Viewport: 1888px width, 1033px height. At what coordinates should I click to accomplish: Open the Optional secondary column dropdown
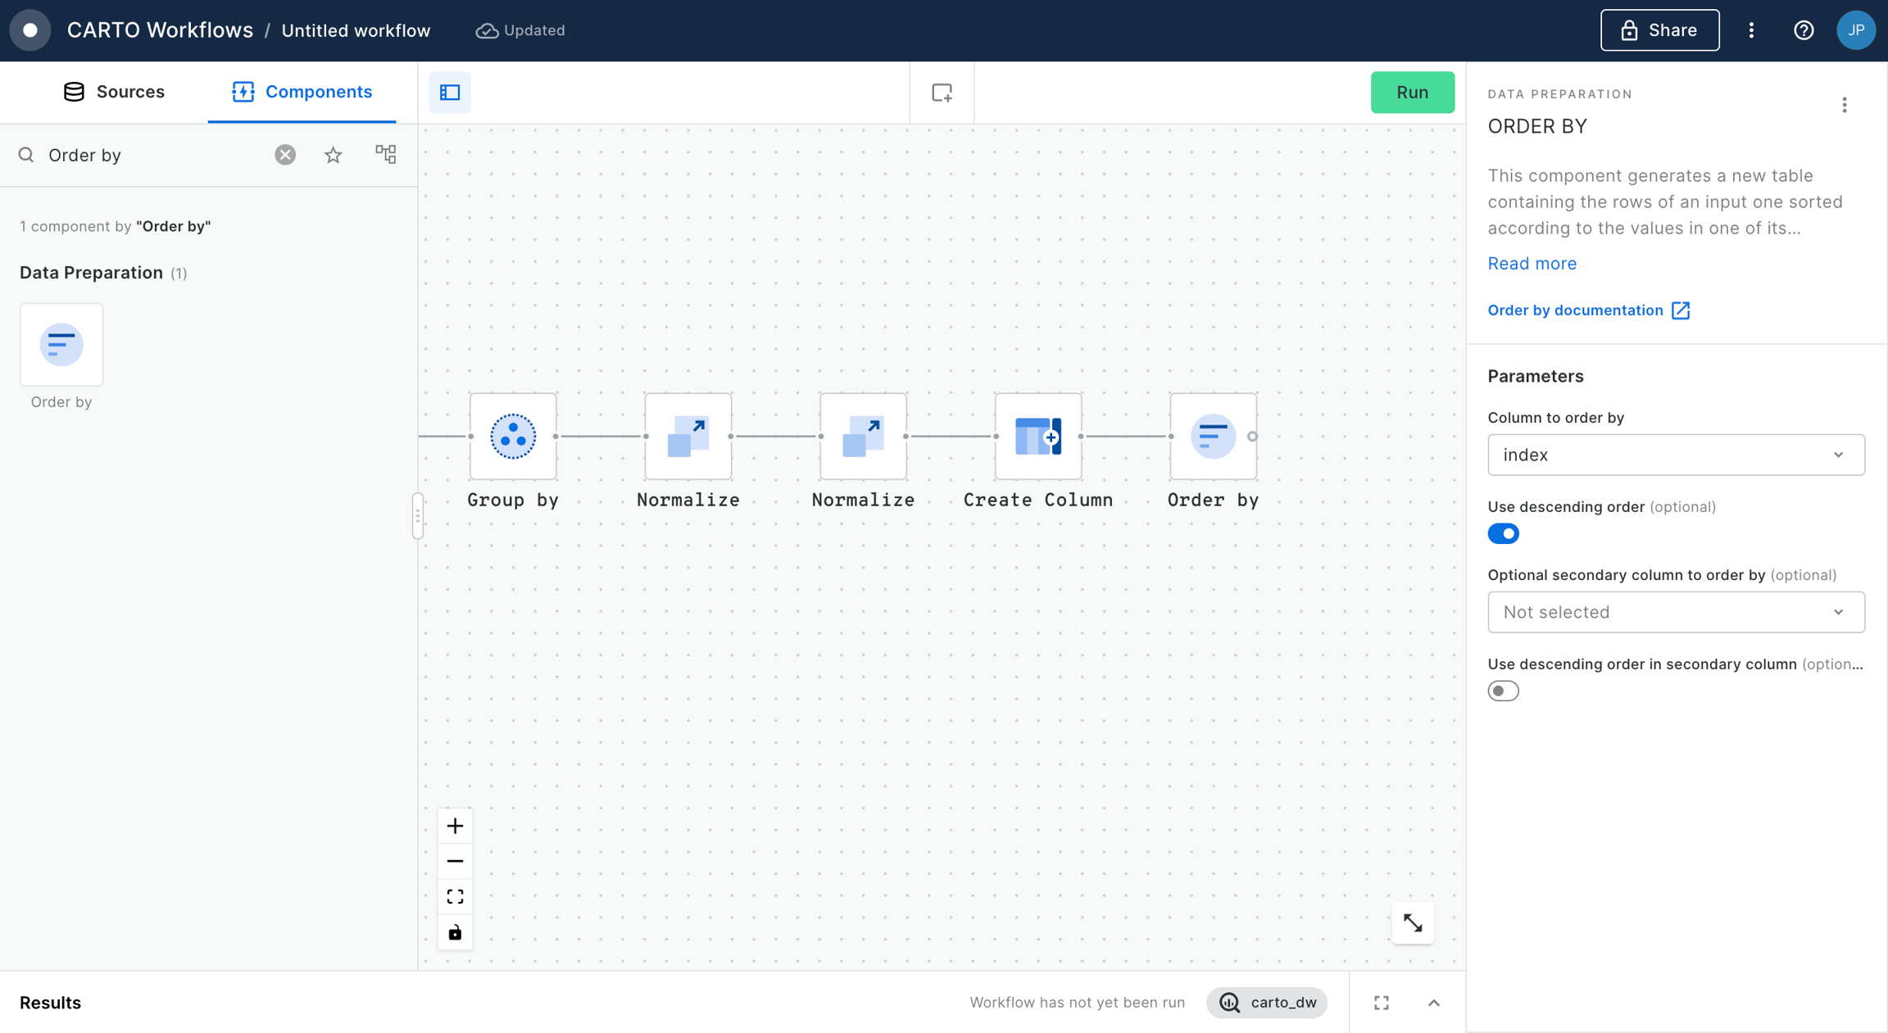click(1675, 612)
